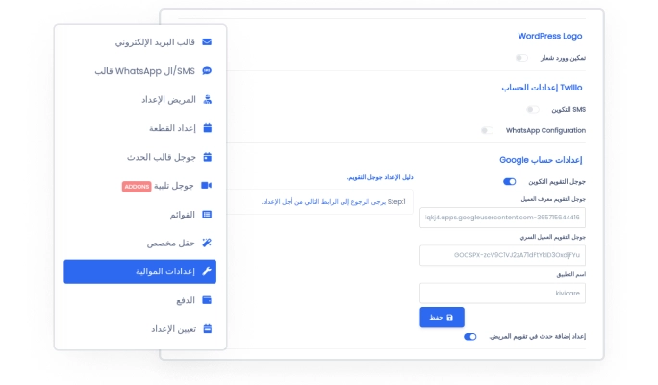The width and height of the screenshot is (658, 385).
Task: Click the payment credit card icon
Action: [207, 300]
